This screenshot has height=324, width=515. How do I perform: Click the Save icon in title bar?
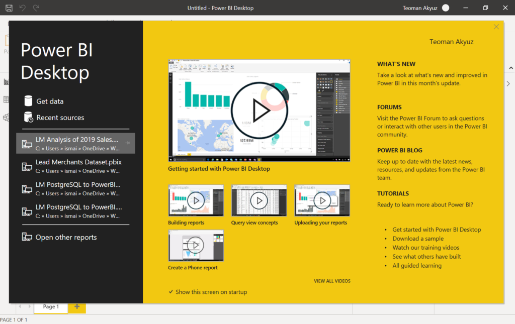point(9,8)
